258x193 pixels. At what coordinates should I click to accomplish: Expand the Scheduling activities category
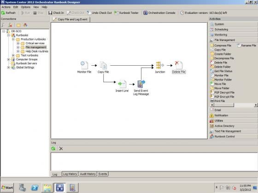(x=233, y=29)
